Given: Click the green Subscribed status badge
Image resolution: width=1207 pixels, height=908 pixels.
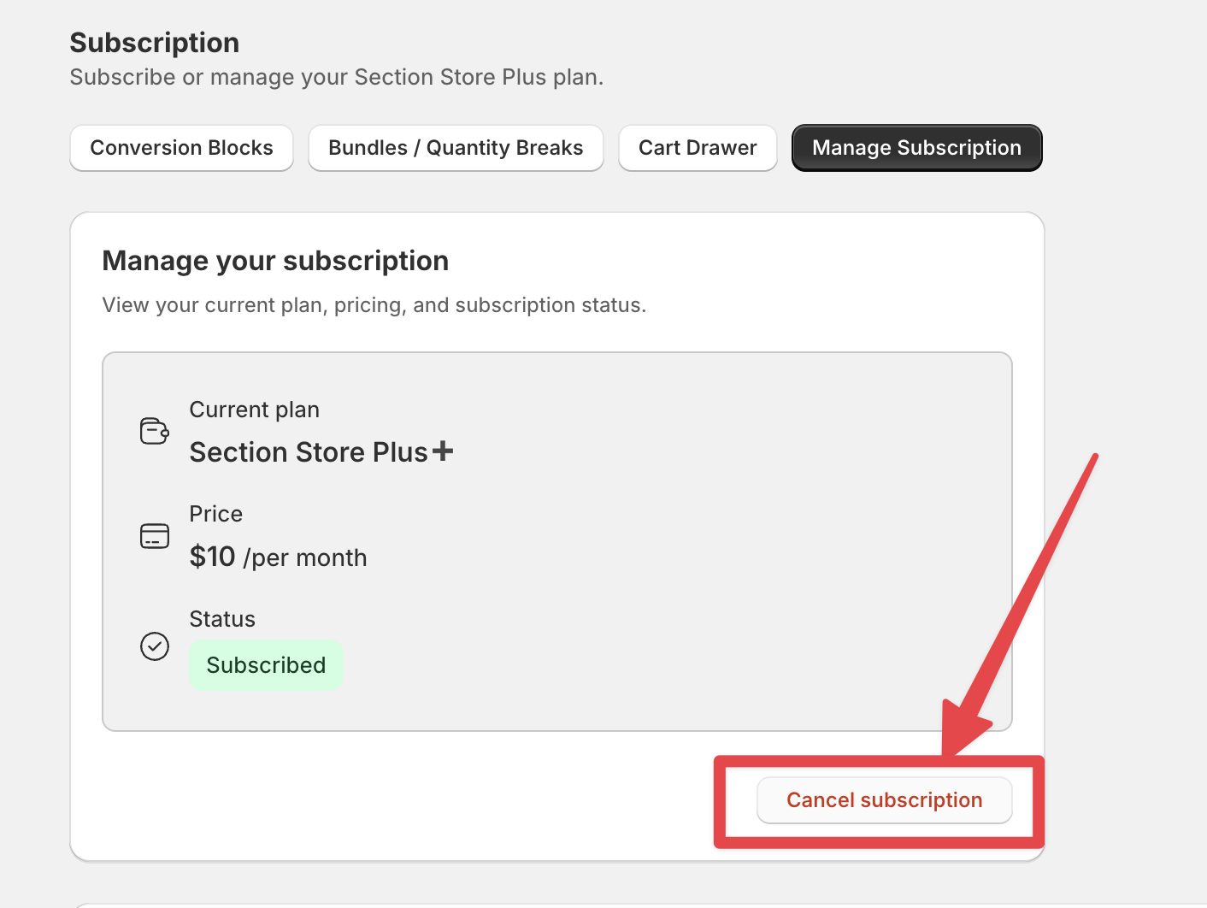Looking at the screenshot, I should pyautogui.click(x=266, y=665).
